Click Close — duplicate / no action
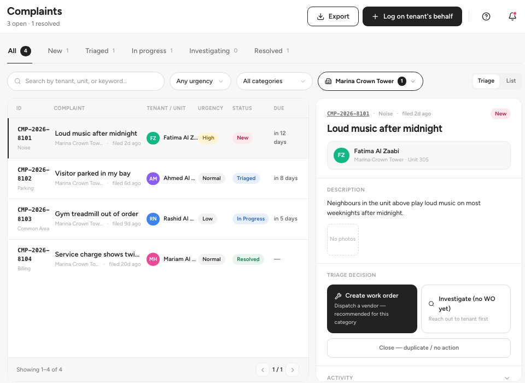525x383 pixels. pyautogui.click(x=418, y=348)
